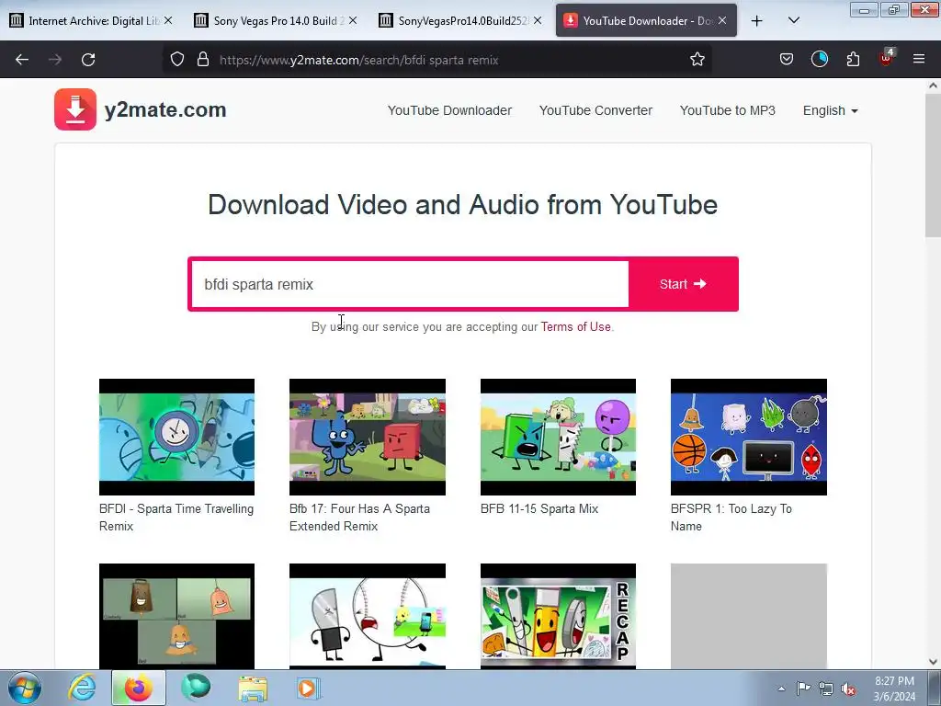941x706 pixels.
Task: Open the Windows Start menu orb
Action: point(25,689)
